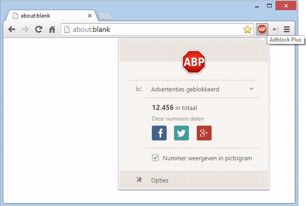This screenshot has height=206, width=306.
Task: Reload the page with refresh icon
Action: pos(39,29)
